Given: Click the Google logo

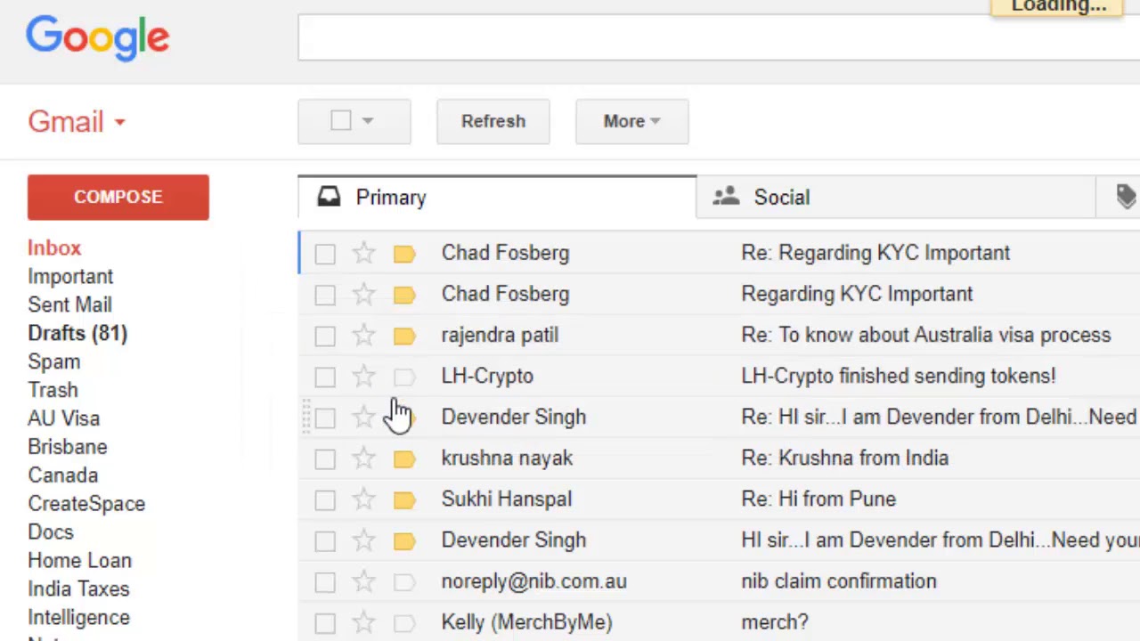Looking at the screenshot, I should click(97, 37).
